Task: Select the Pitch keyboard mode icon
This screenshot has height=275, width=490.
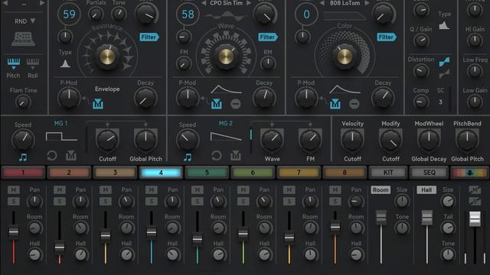Action: [x=14, y=62]
